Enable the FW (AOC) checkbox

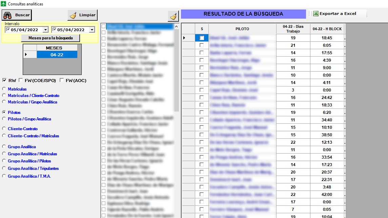tap(62, 80)
